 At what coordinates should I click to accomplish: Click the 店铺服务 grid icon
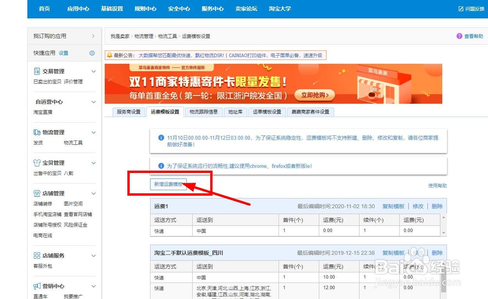tap(37, 256)
